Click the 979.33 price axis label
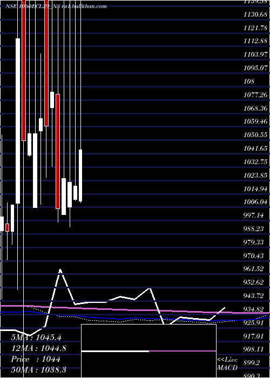 tap(254, 242)
